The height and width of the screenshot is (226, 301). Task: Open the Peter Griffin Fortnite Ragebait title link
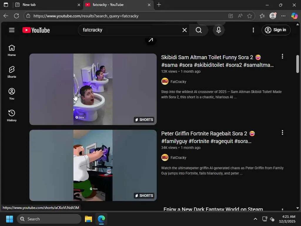pyautogui.click(x=208, y=137)
